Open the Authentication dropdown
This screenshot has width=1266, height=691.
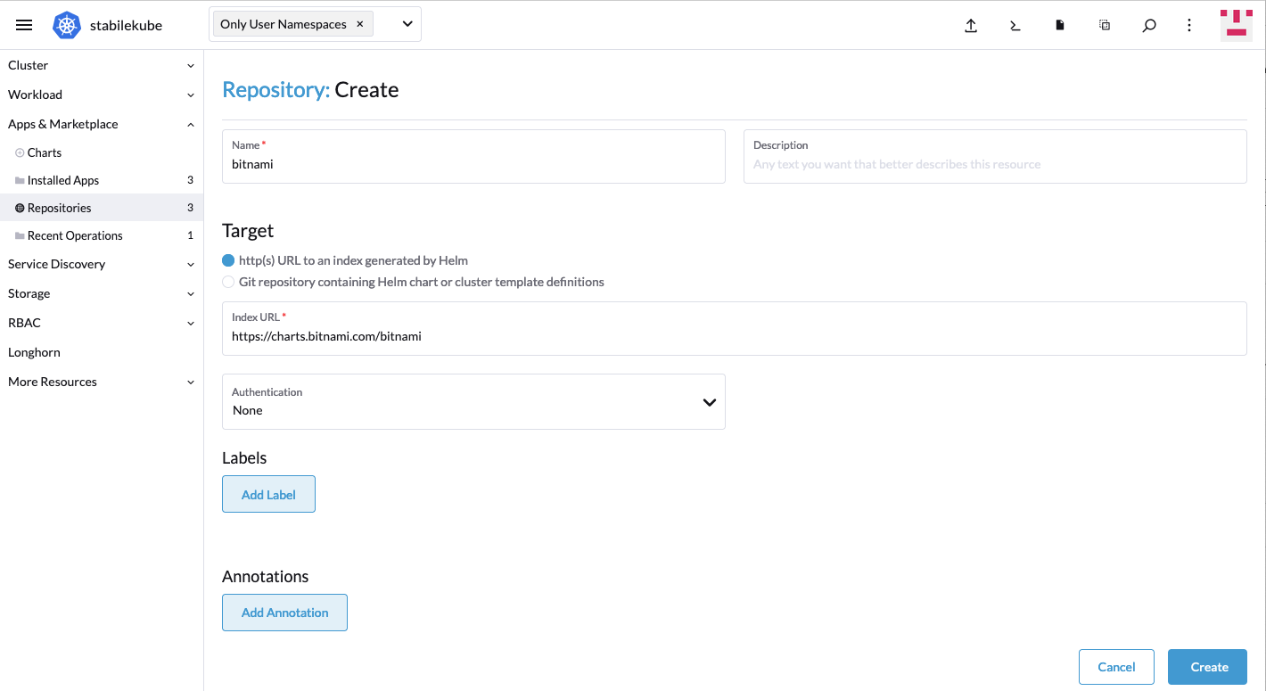[x=473, y=401]
